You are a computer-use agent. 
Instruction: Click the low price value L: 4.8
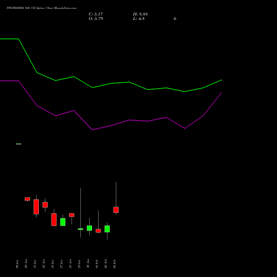138,19
